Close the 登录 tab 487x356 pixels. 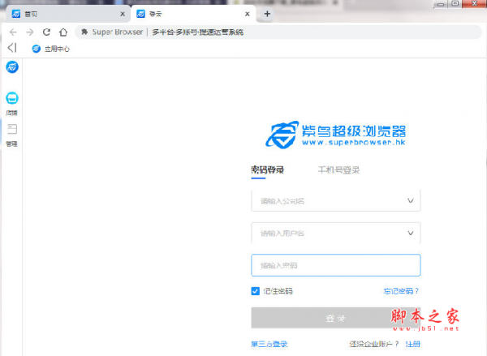(248, 14)
